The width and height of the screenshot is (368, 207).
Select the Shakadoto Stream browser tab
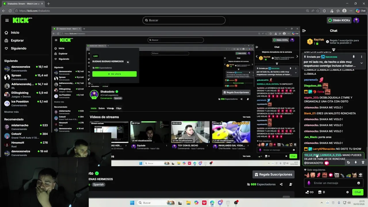[x=23, y=4]
